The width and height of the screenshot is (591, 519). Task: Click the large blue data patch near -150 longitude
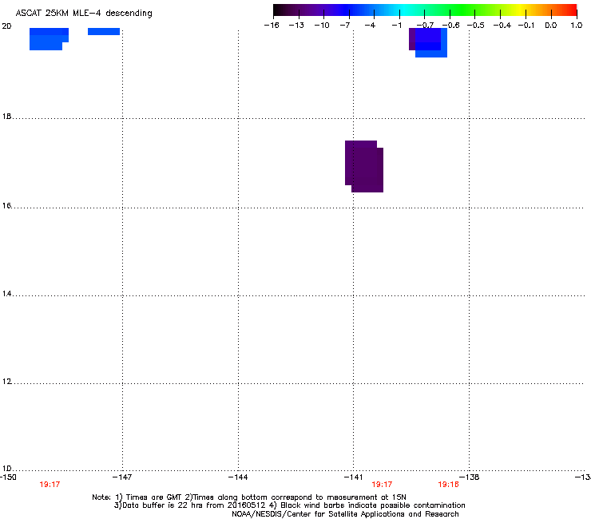click(48, 39)
